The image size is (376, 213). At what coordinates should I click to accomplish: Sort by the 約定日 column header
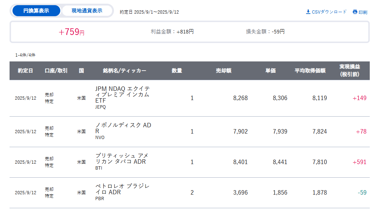click(x=25, y=71)
